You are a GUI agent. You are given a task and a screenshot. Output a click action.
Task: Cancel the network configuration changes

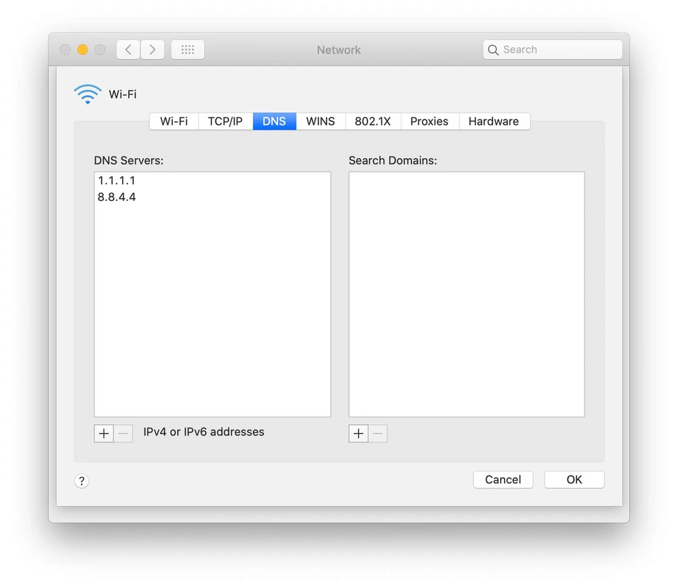point(502,480)
